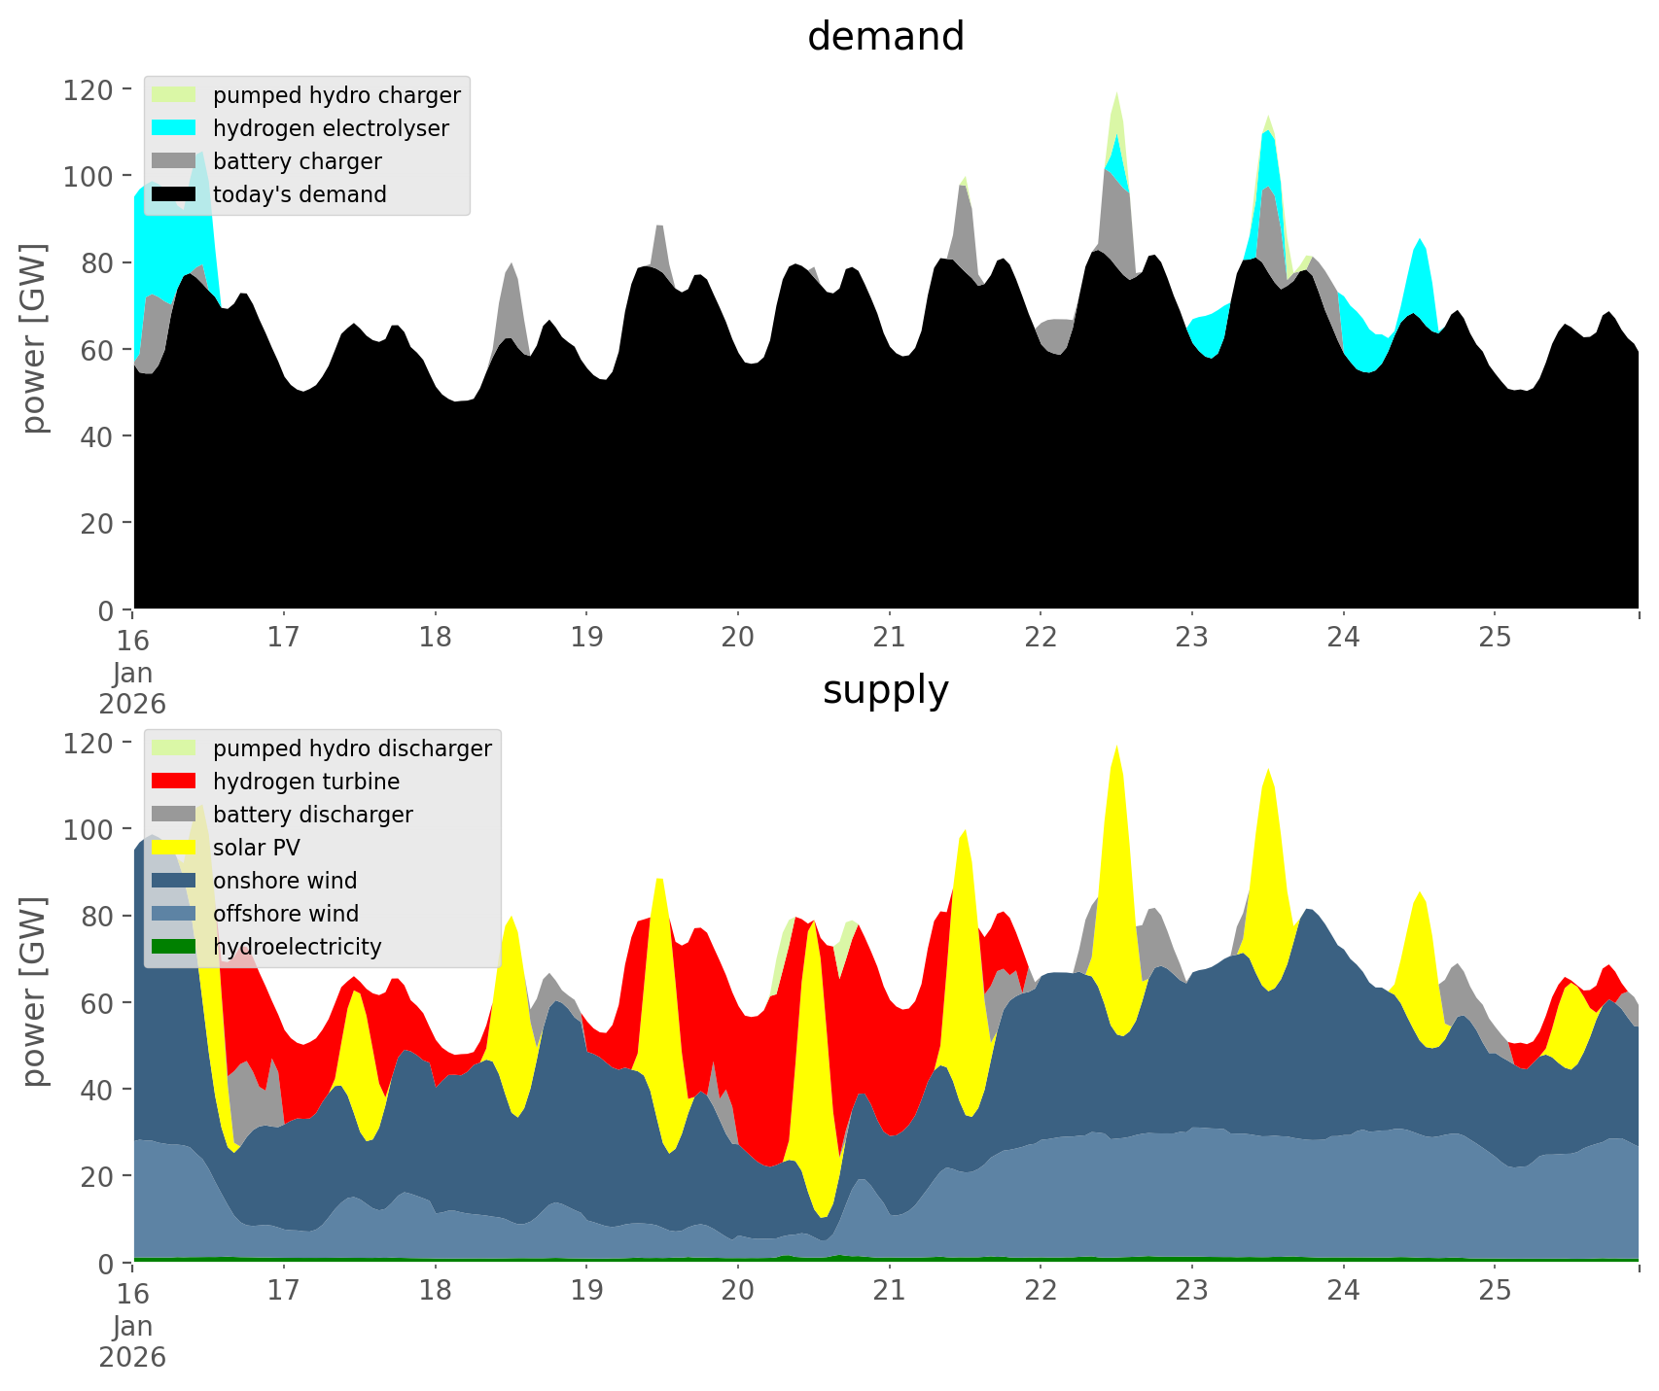Screen dimensions: 1659x1391
Task: Click the 100 y-axis tick on demand chart
Action: point(88,176)
